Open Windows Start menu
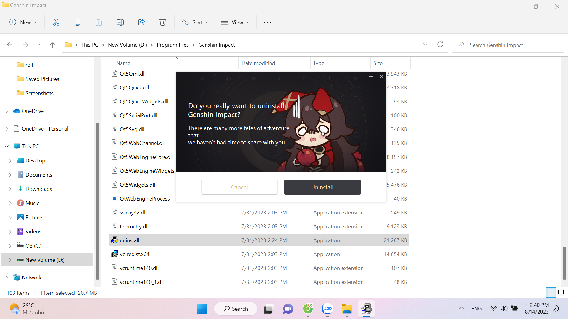568x319 pixels. pos(202,309)
